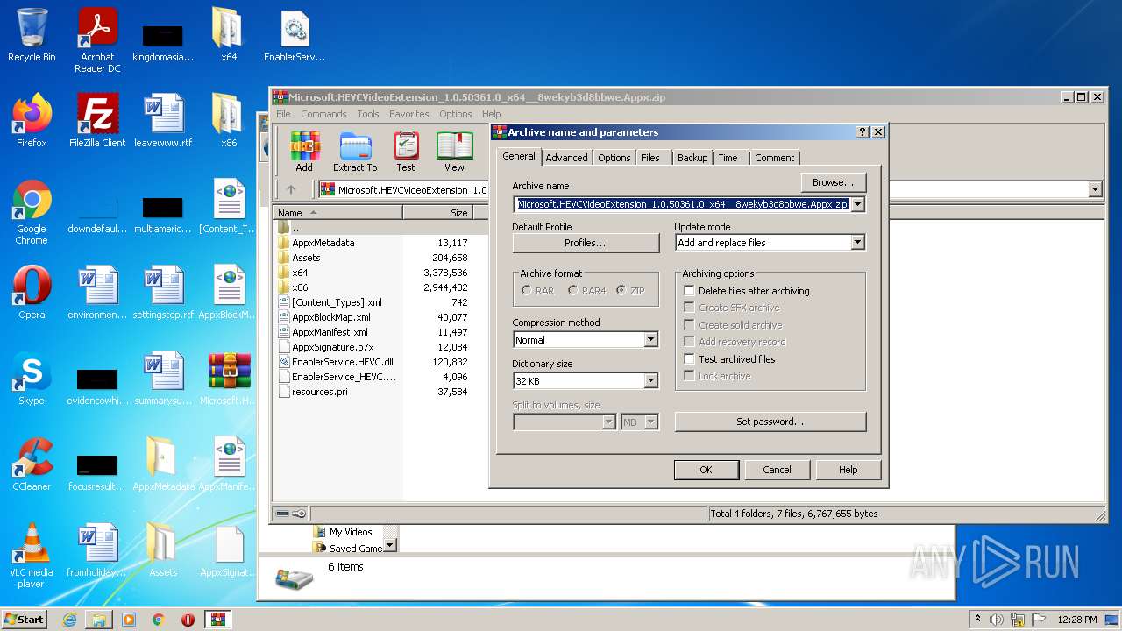1122x631 pixels.
Task: Click the Start button
Action: 25,620
